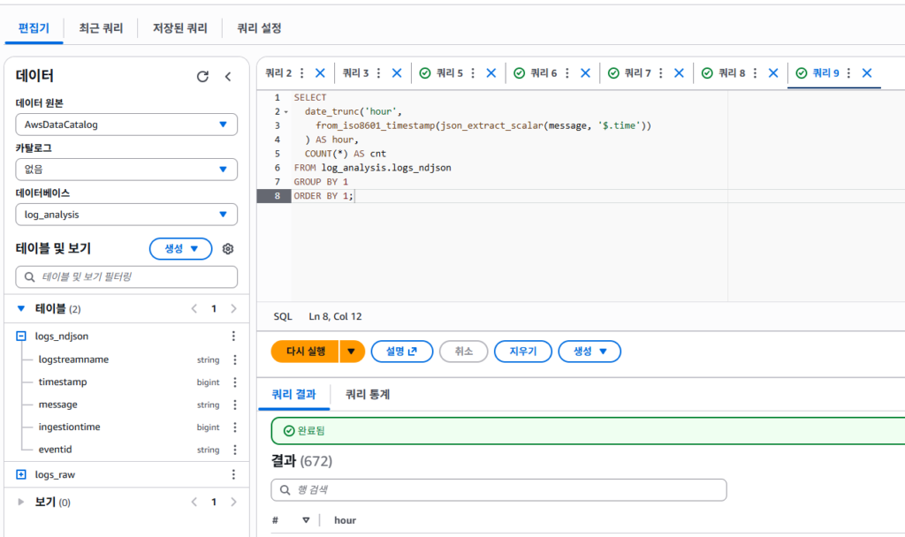Collapse the data side panel
The image size is (905, 537).
click(x=227, y=77)
